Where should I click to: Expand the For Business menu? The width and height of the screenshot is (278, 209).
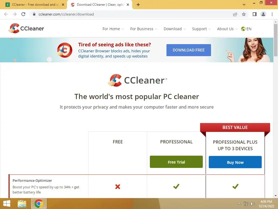pyautogui.click(x=144, y=29)
